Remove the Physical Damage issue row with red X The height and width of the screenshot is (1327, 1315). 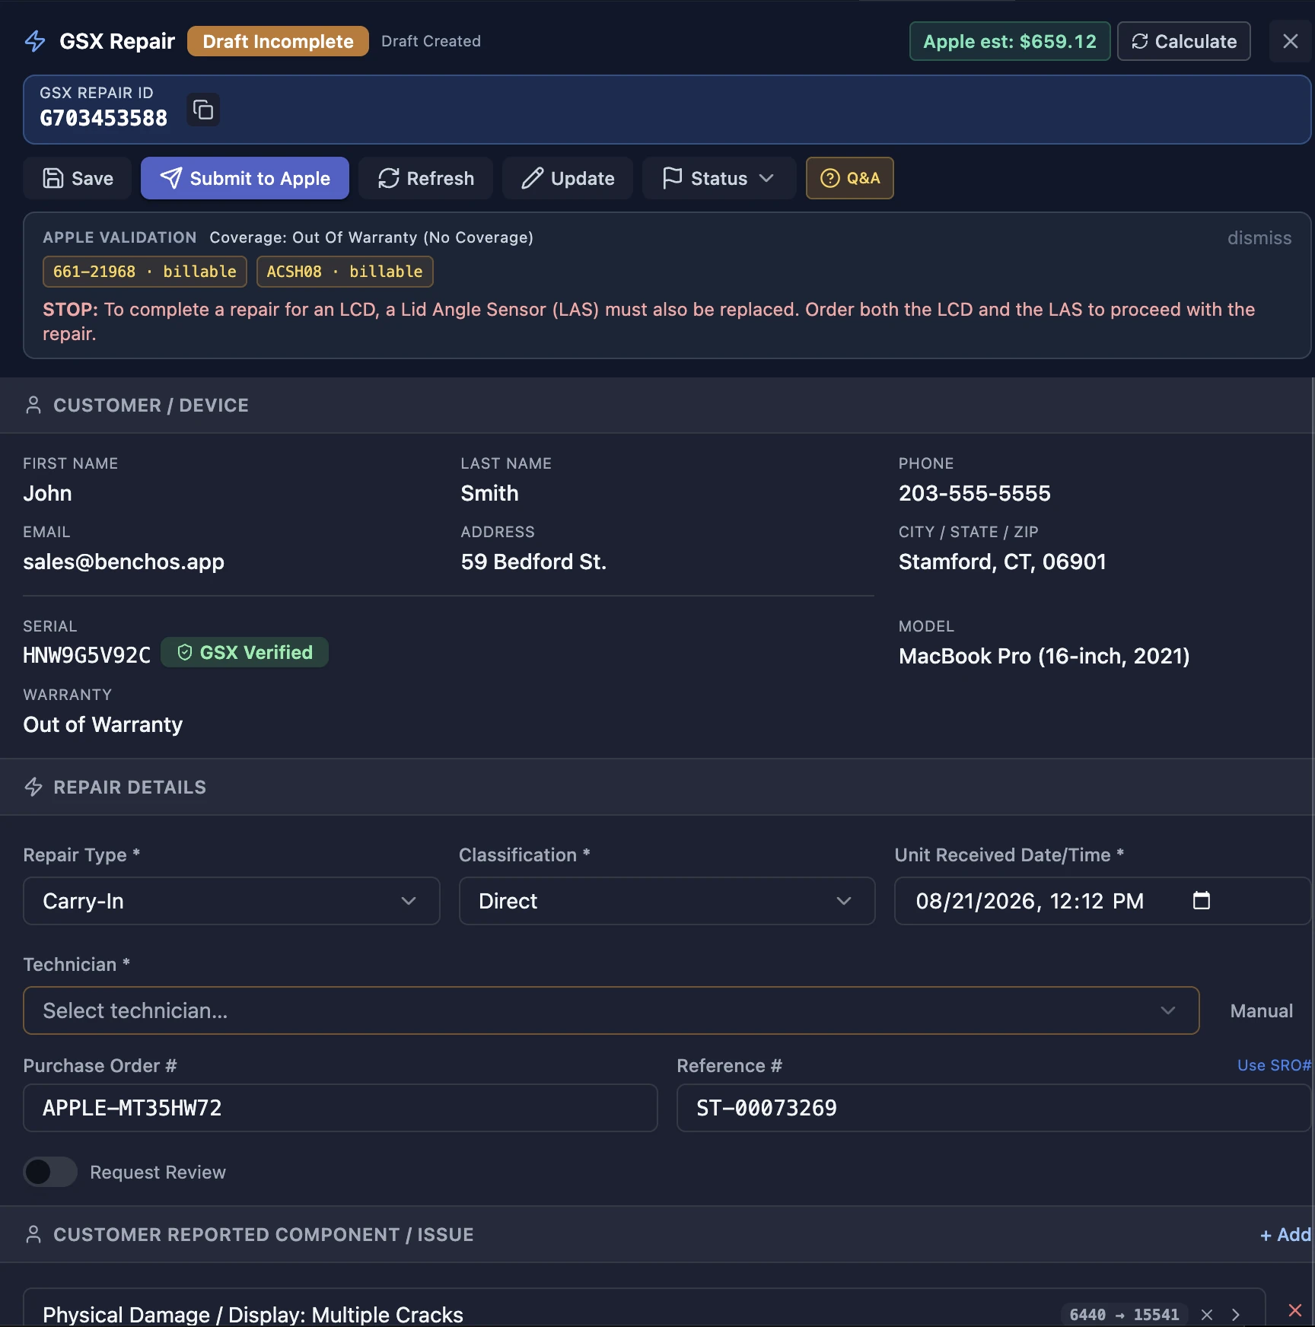(x=1294, y=1310)
